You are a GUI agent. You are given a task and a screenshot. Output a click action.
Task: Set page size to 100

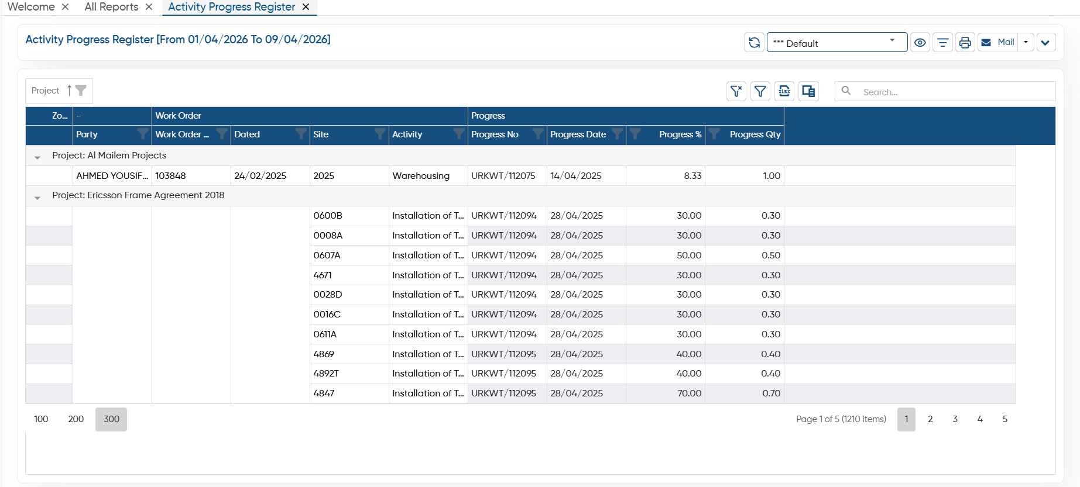tap(41, 419)
